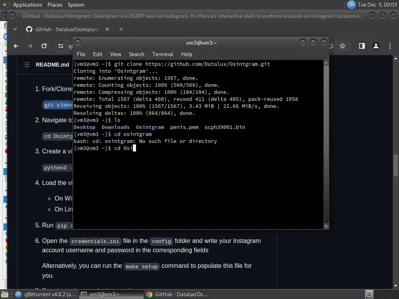This screenshot has width=399, height=299.
Task: Click the git clone URL in terminal
Action: [x=207, y=64]
